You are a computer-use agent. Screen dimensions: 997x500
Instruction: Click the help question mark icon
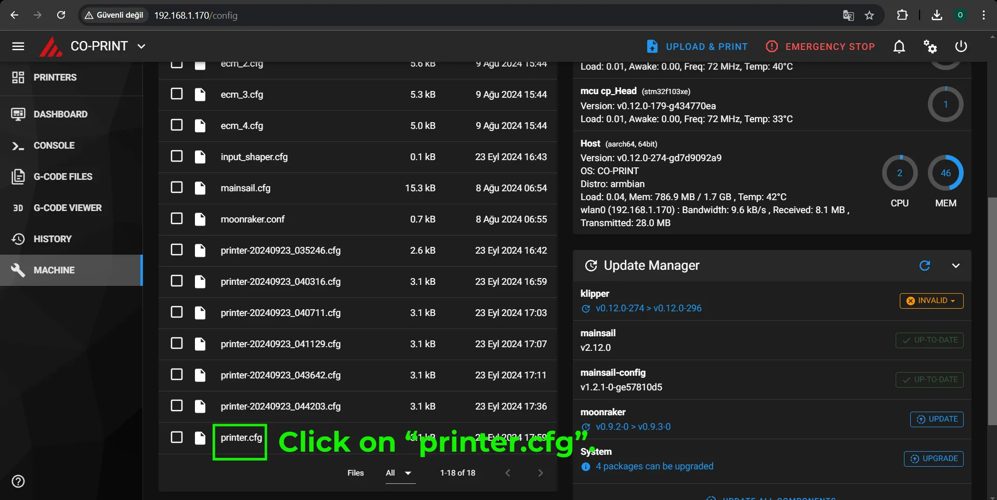[x=18, y=481]
